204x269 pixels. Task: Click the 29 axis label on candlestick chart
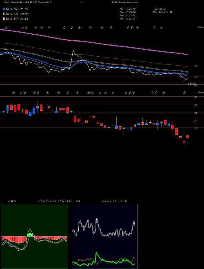[195, 121]
